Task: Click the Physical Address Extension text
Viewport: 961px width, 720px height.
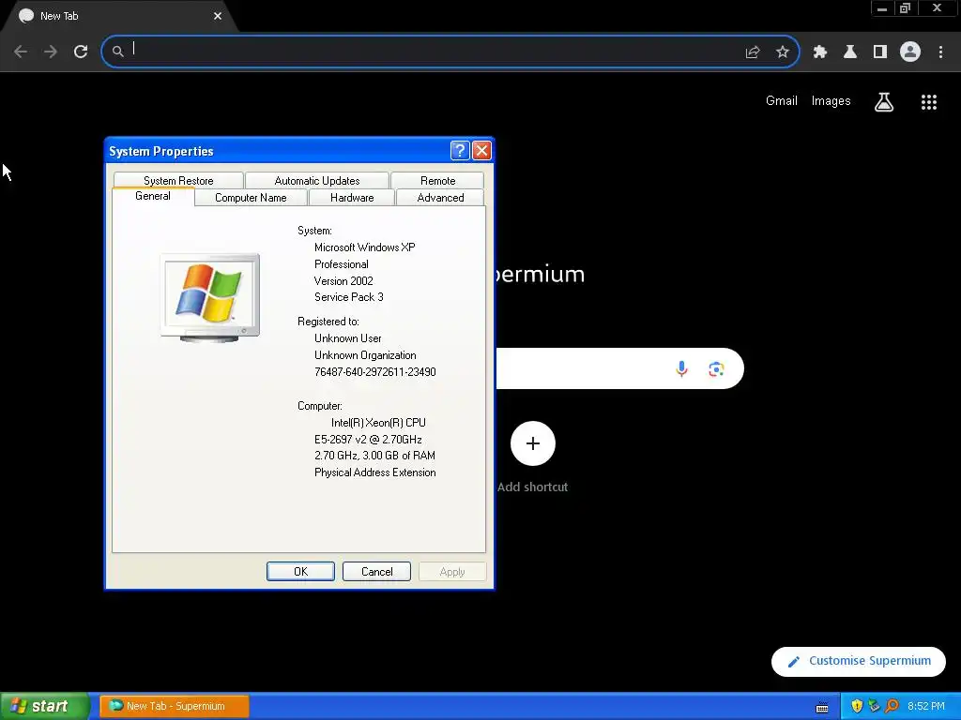Action: coord(375,472)
